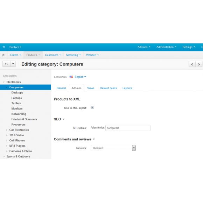The height and width of the screenshot is (203, 203).
Task: Expand the MP3 Players arrow
Action: pos(7,146)
